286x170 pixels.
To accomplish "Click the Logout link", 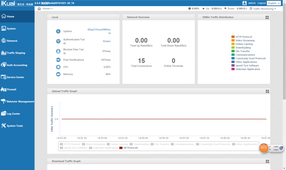I will [261, 3].
